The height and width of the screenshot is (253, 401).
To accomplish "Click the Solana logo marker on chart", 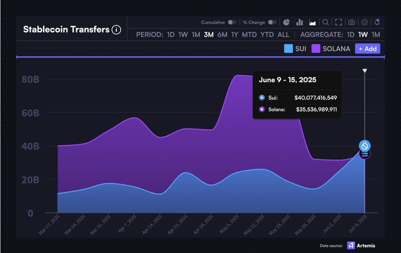I will point(365,155).
